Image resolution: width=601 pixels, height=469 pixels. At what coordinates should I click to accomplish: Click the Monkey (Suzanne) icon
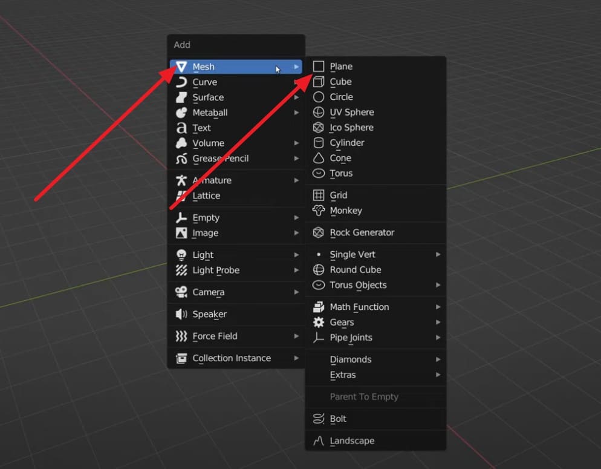point(319,210)
